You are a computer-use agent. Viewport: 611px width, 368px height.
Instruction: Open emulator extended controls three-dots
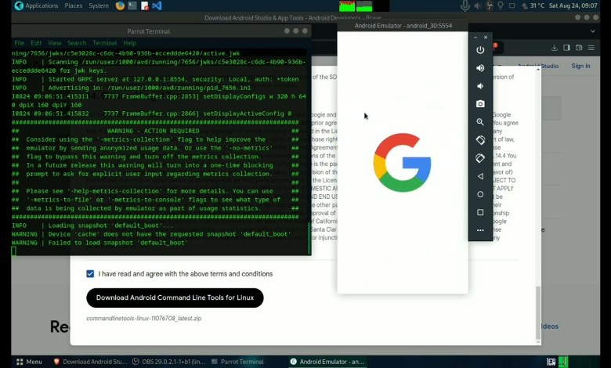(x=480, y=230)
